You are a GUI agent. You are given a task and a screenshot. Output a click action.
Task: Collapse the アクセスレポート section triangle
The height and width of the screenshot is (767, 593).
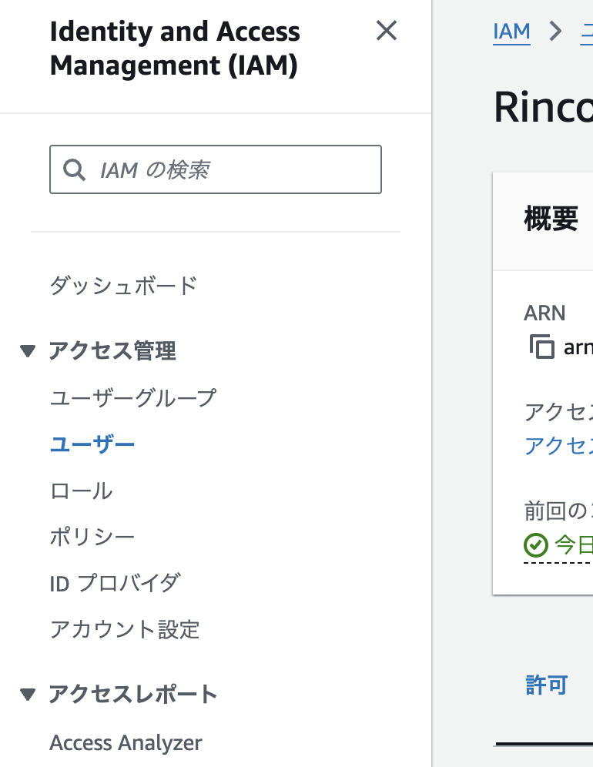(28, 695)
